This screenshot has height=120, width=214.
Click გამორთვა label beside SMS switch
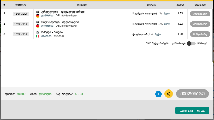coord(179,44)
